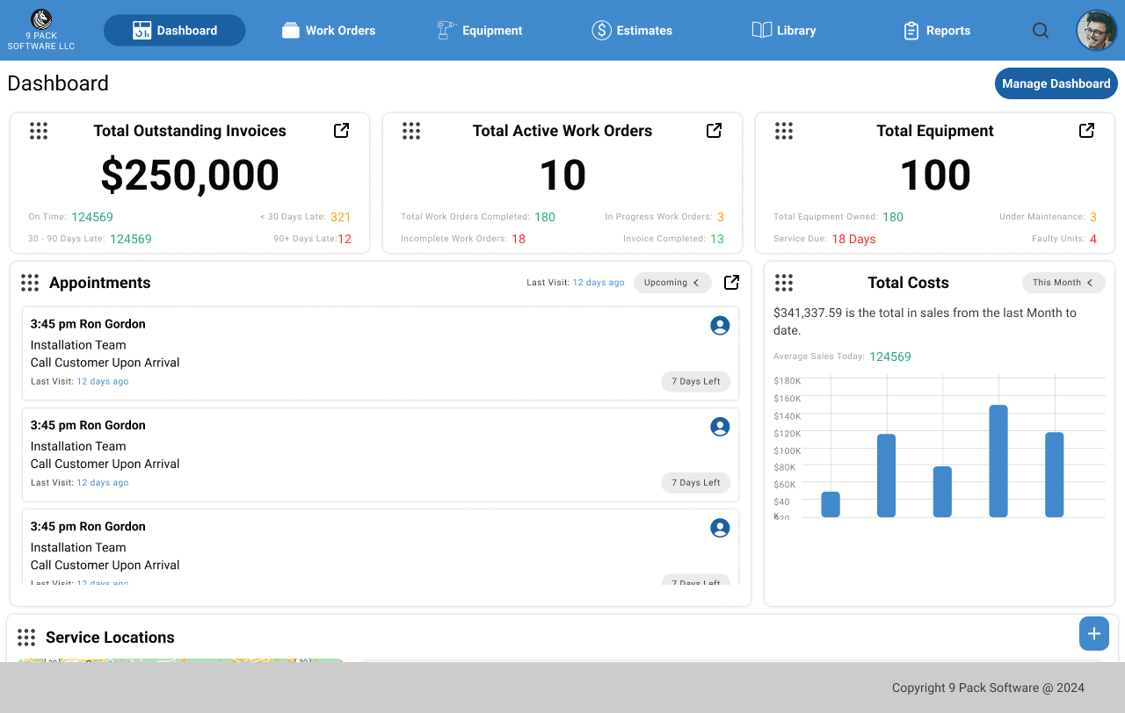Image resolution: width=1125 pixels, height=713 pixels.
Task: Go to Work Orders tab
Action: (329, 31)
